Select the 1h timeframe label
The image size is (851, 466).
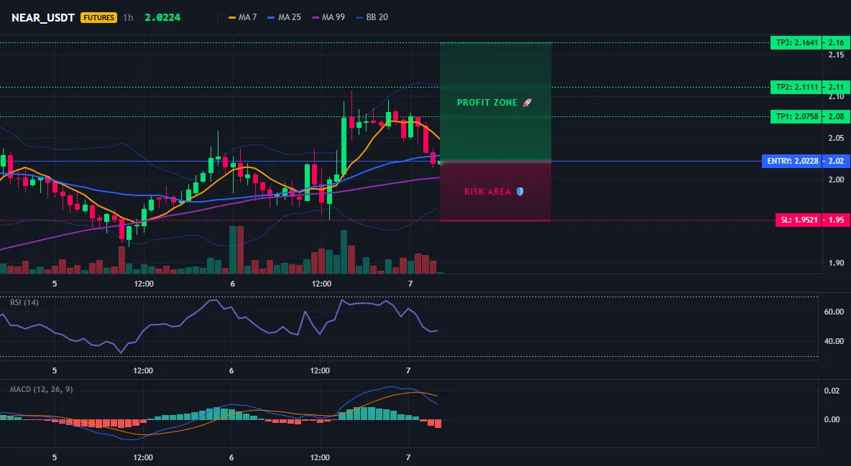click(x=128, y=17)
